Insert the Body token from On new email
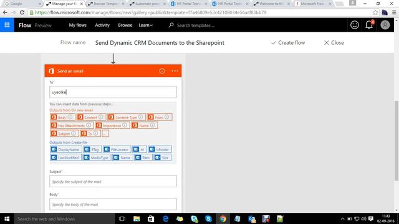 coord(62,117)
